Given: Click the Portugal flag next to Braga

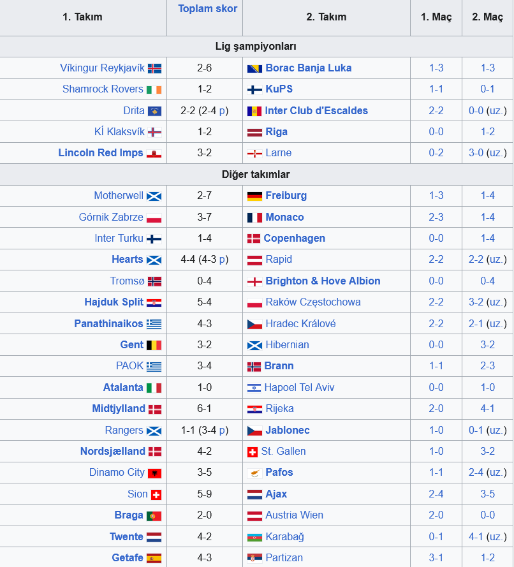Looking at the screenshot, I should [154, 515].
